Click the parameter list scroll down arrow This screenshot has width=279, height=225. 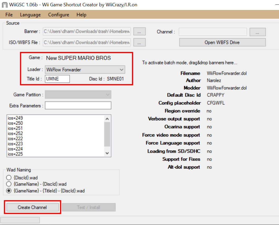[x=107, y=153]
